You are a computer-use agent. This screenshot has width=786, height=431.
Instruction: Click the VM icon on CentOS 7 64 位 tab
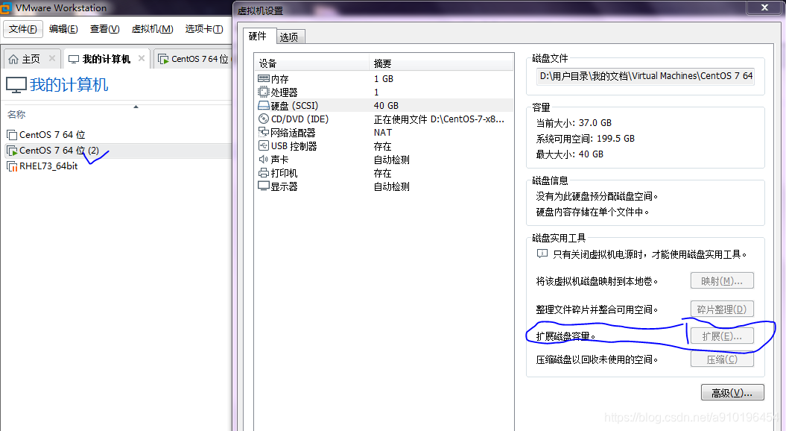163,59
